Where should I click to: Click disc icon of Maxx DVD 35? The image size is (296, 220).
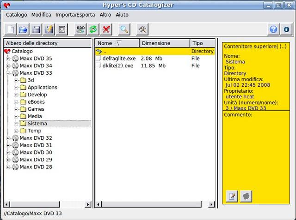[x=15, y=59]
